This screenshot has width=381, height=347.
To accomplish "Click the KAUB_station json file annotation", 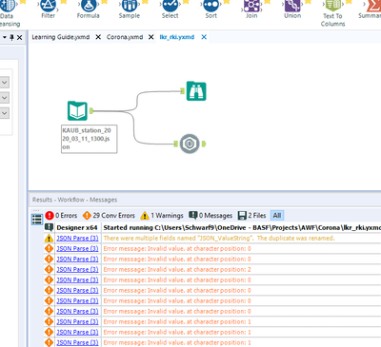I will (90, 139).
